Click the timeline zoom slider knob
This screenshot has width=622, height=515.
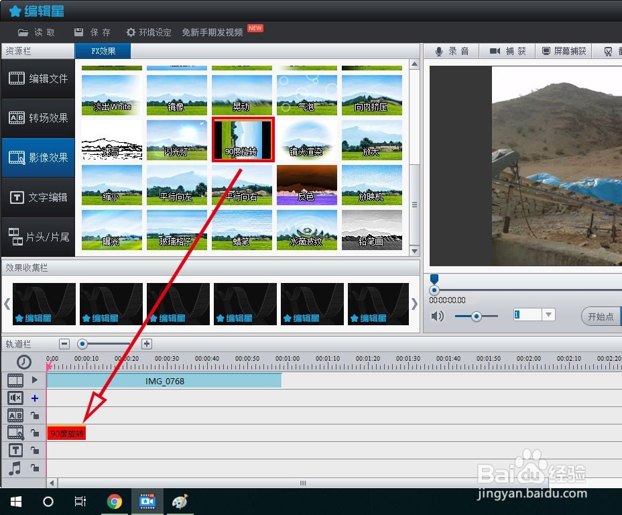pos(82,343)
